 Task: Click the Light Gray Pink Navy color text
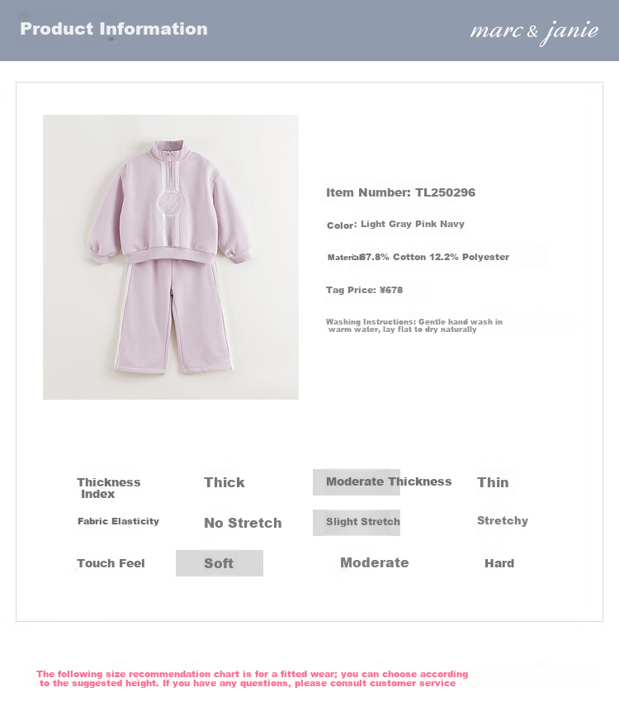(x=413, y=224)
